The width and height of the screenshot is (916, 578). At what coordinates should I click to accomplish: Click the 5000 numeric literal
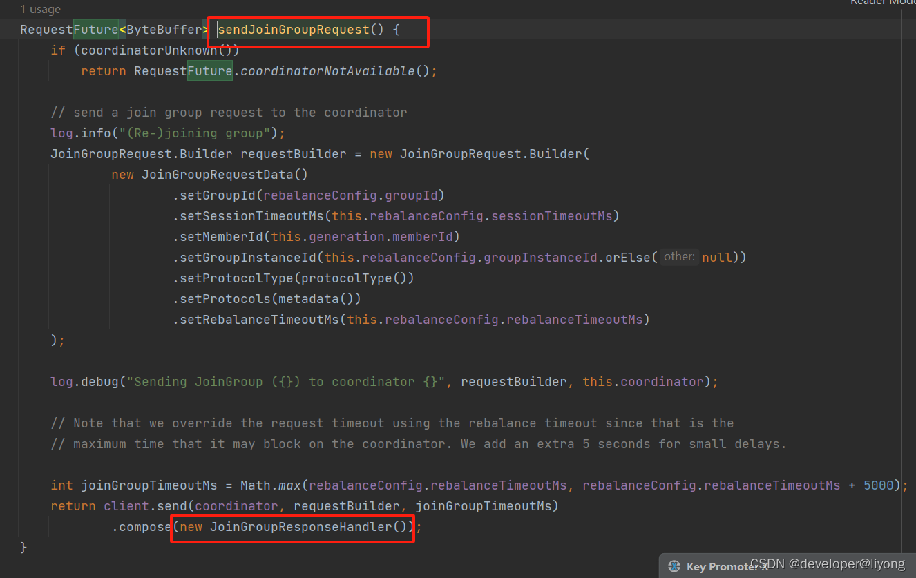879,485
